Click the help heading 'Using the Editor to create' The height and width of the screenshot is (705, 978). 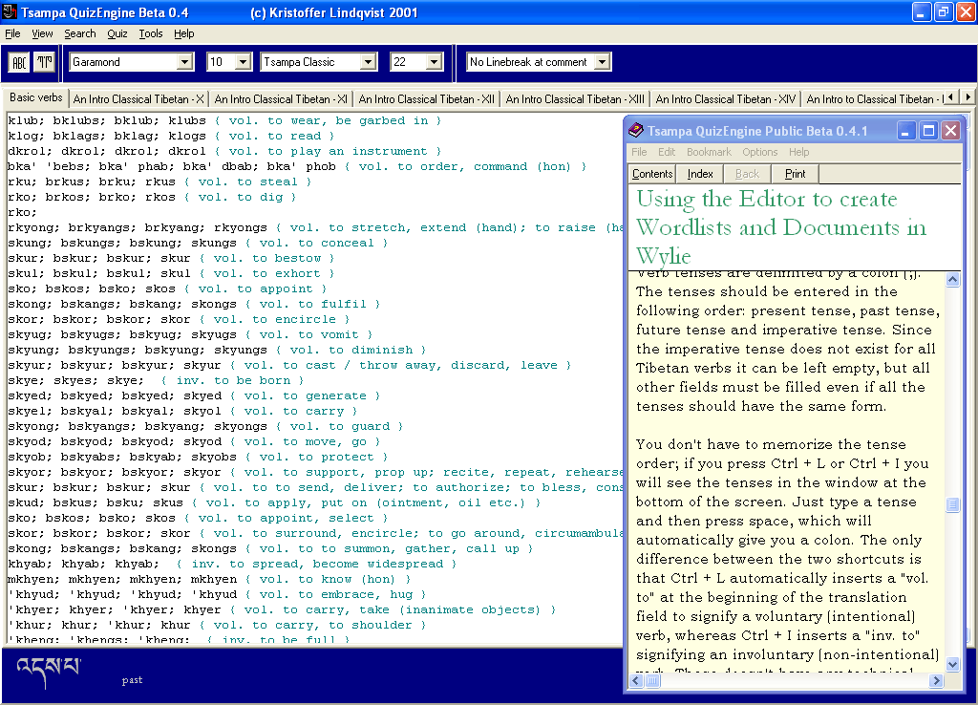click(767, 199)
